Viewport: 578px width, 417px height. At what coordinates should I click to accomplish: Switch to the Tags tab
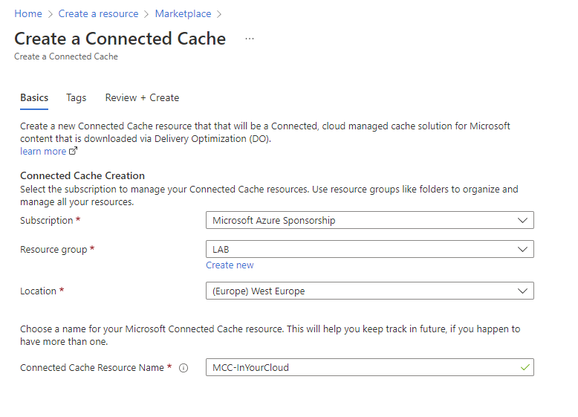point(77,97)
